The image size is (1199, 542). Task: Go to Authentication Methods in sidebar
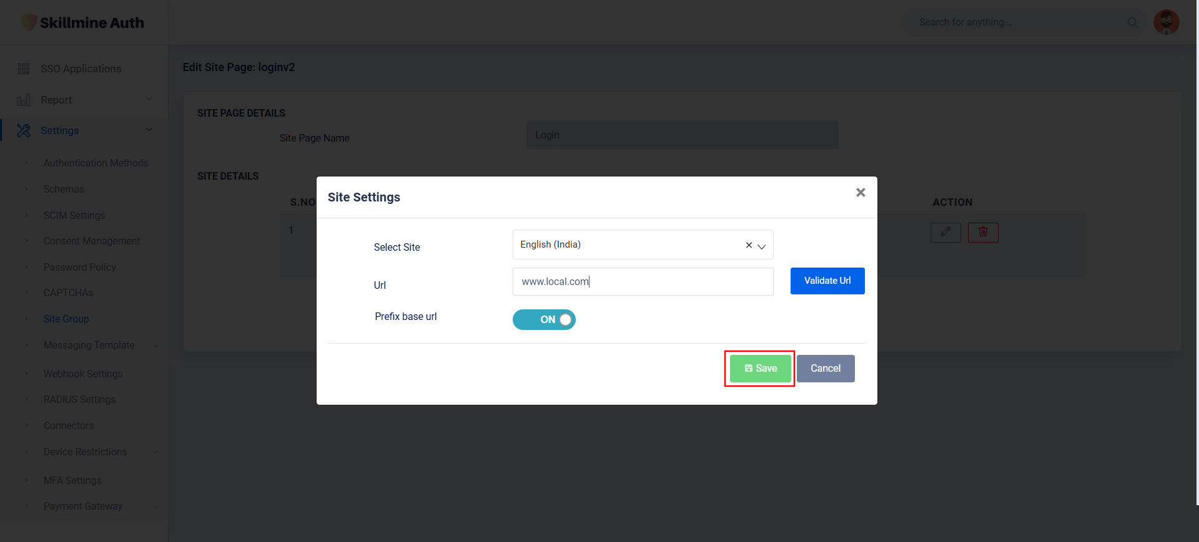coord(96,163)
